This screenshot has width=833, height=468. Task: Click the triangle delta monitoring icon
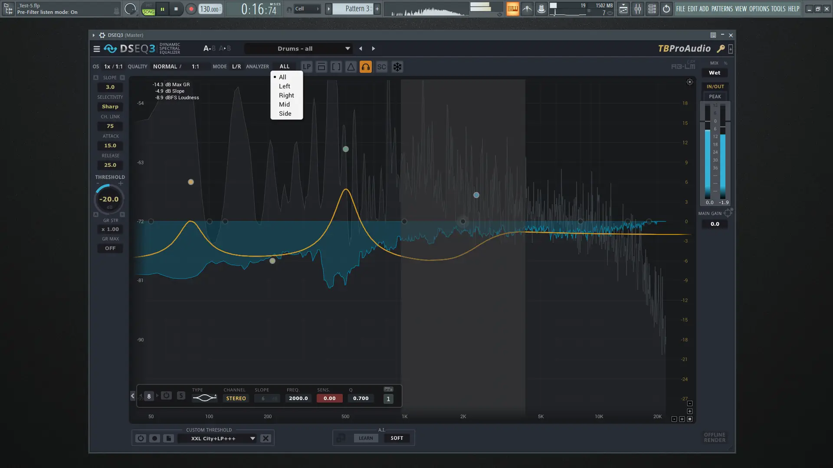[x=351, y=67]
